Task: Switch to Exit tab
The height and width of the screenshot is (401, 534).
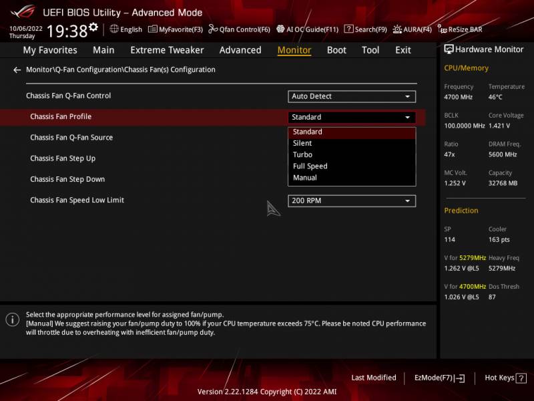Action: pyautogui.click(x=403, y=50)
